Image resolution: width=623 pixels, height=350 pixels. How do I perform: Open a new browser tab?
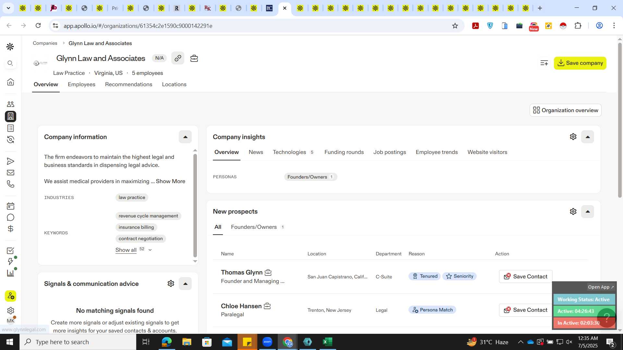click(540, 8)
